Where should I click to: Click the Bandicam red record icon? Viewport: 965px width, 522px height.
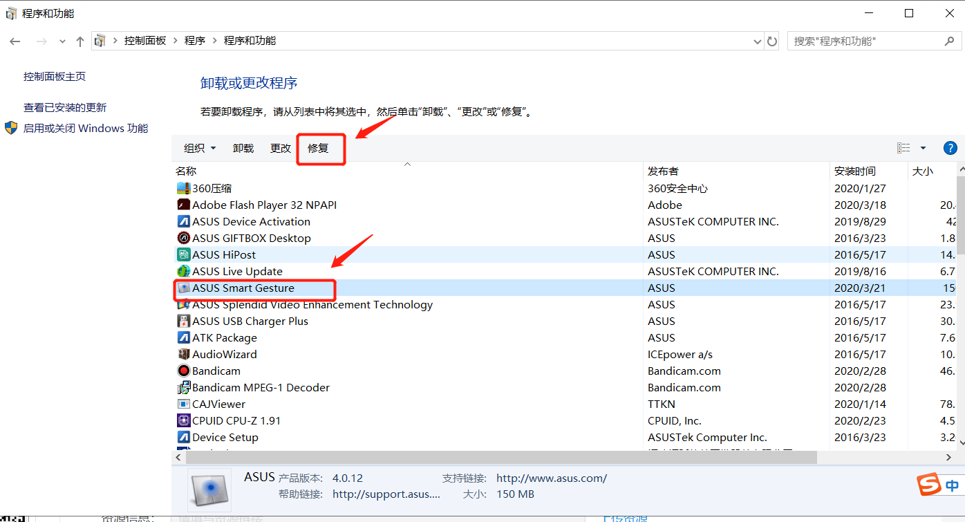183,371
